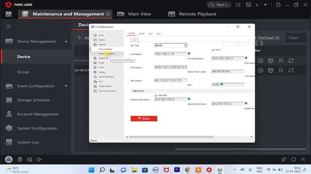This screenshot has height=174, width=311.
Task: Toggle DHCP checkbox
Action: [213, 50]
